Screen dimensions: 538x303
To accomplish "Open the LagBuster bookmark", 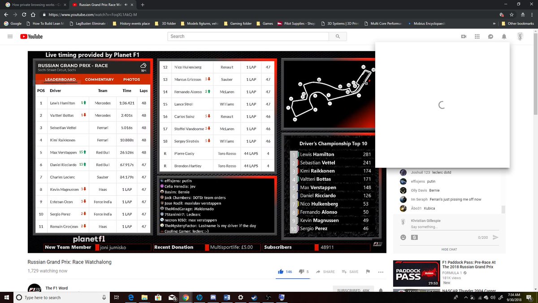I will (x=88, y=23).
